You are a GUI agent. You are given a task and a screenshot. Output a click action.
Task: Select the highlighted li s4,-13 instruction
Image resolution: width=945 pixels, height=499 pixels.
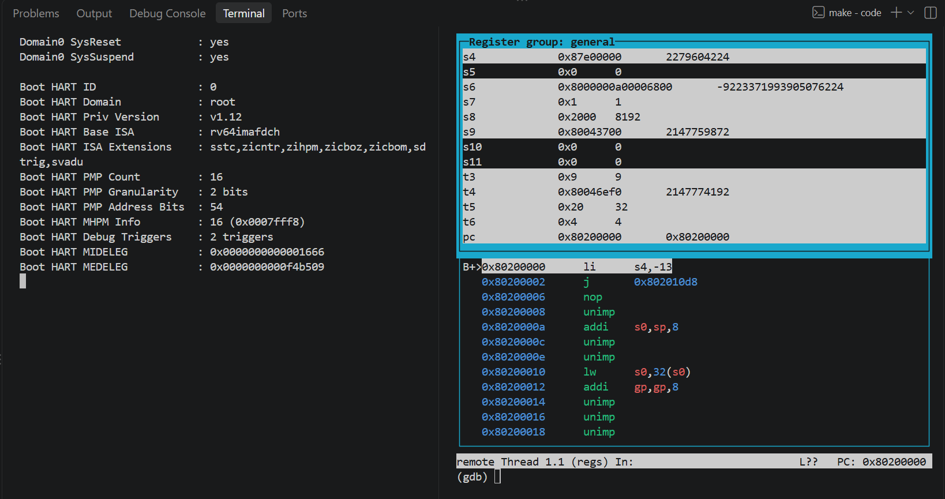577,267
